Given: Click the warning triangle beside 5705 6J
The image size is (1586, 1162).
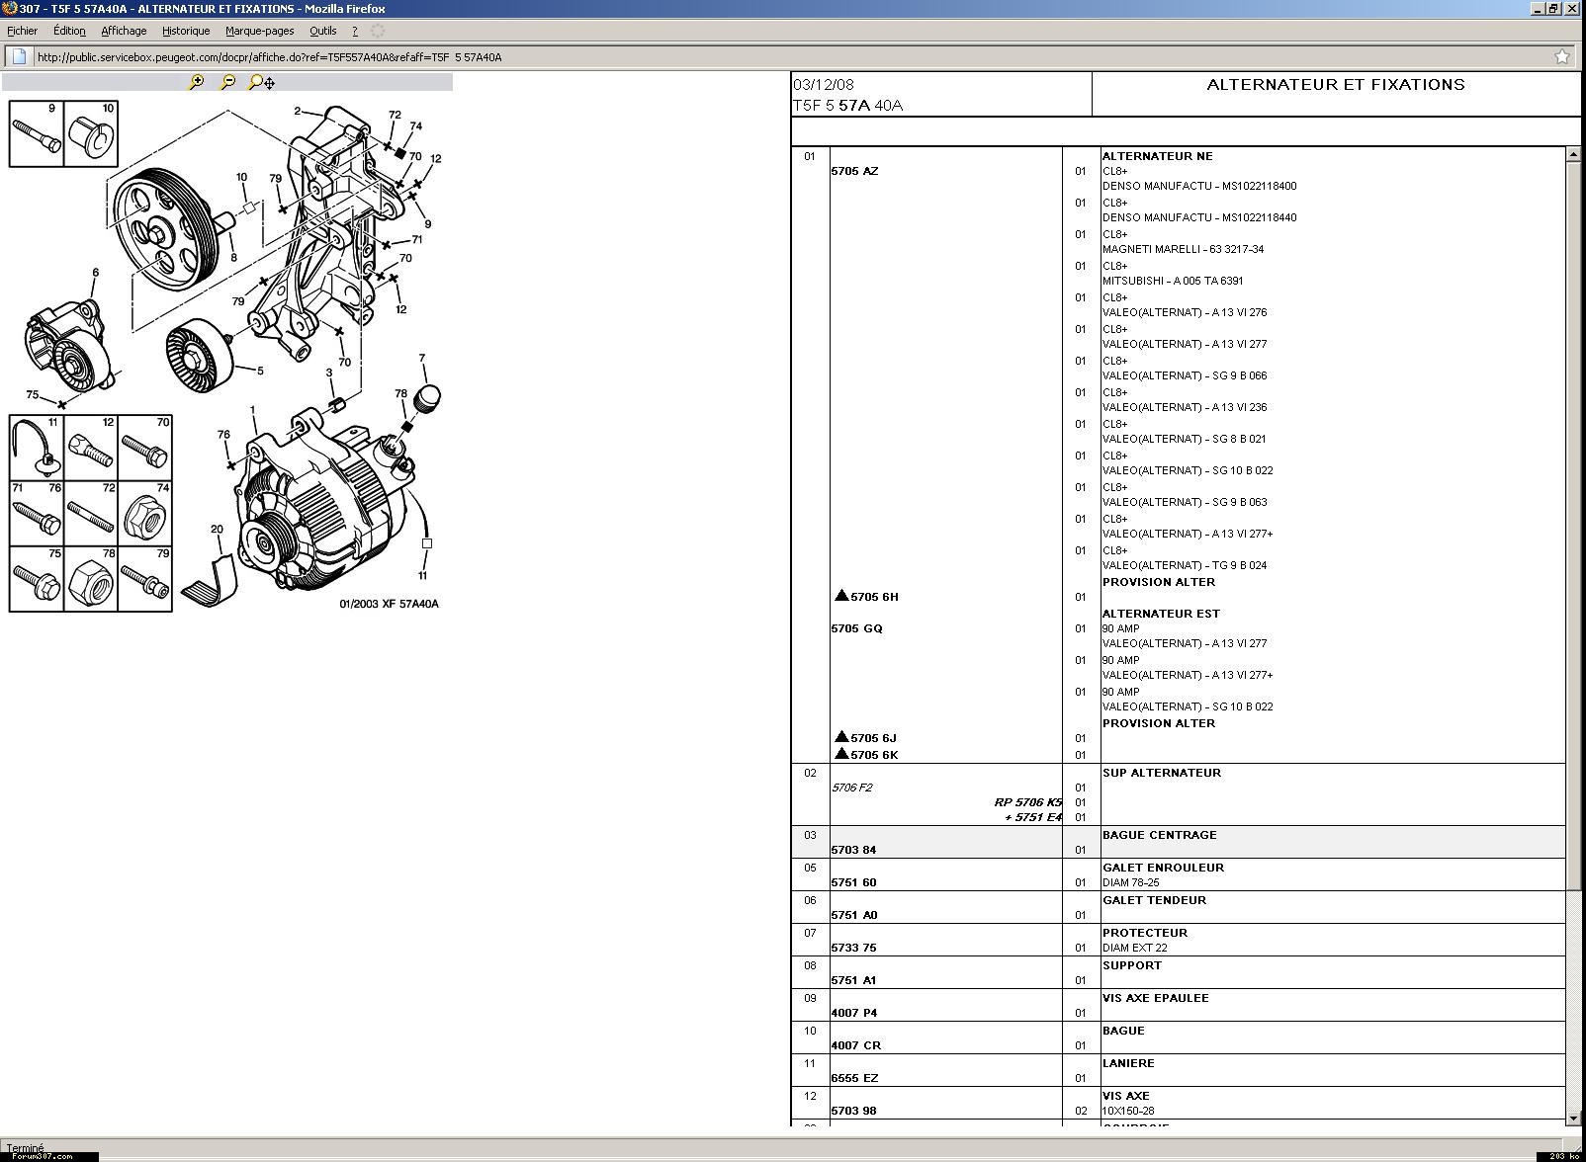Looking at the screenshot, I should [x=841, y=736].
